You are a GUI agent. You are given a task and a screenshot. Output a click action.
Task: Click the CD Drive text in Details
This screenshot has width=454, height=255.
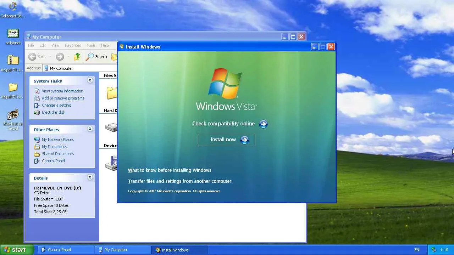tap(41, 193)
